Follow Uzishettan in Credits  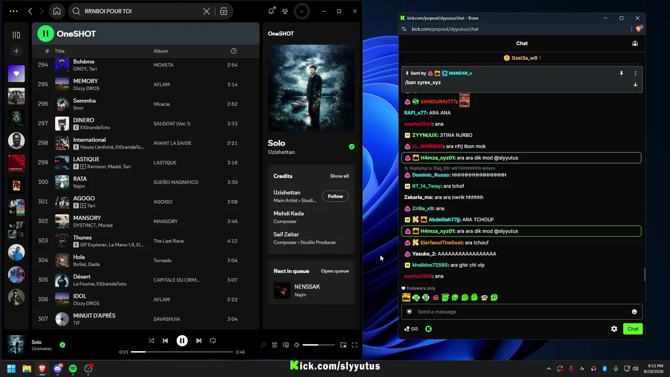(x=336, y=196)
